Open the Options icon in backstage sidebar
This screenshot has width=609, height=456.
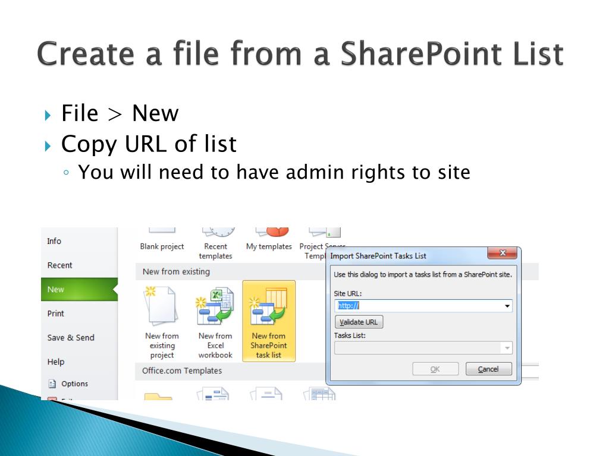click(x=52, y=384)
